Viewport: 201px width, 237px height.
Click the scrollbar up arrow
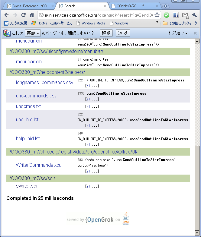197,41
